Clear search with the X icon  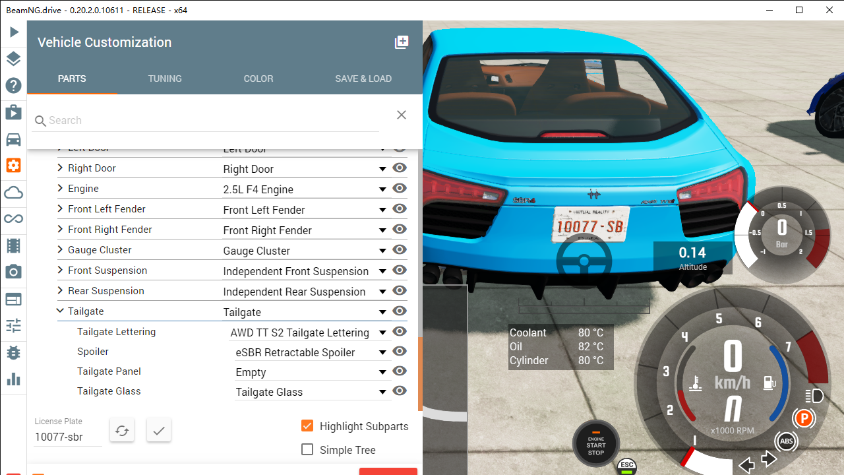pyautogui.click(x=402, y=115)
